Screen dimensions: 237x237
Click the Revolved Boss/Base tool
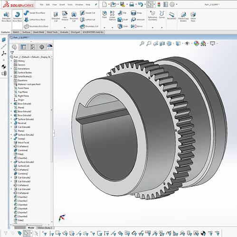point(17,17)
